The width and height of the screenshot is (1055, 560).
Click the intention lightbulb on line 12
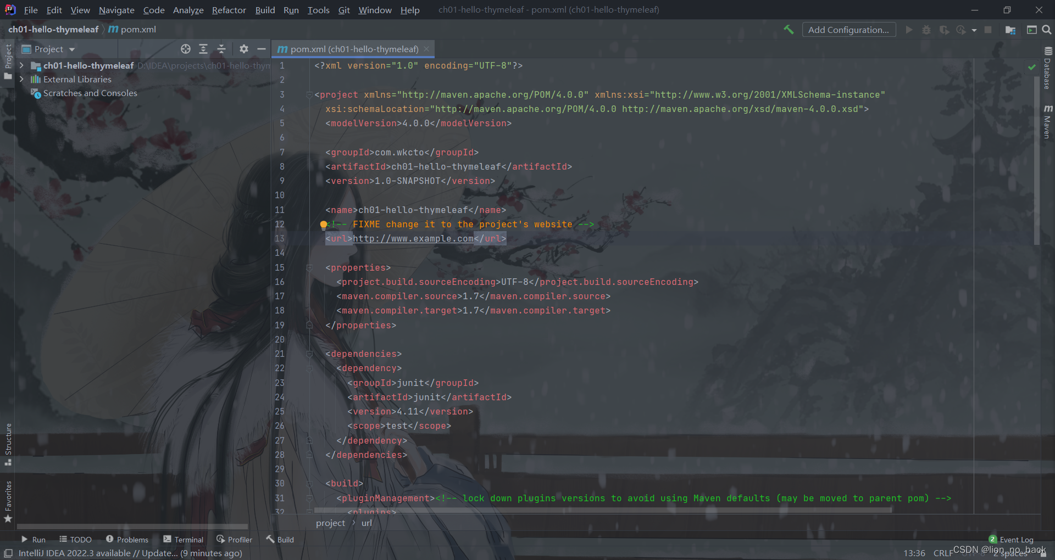click(324, 225)
